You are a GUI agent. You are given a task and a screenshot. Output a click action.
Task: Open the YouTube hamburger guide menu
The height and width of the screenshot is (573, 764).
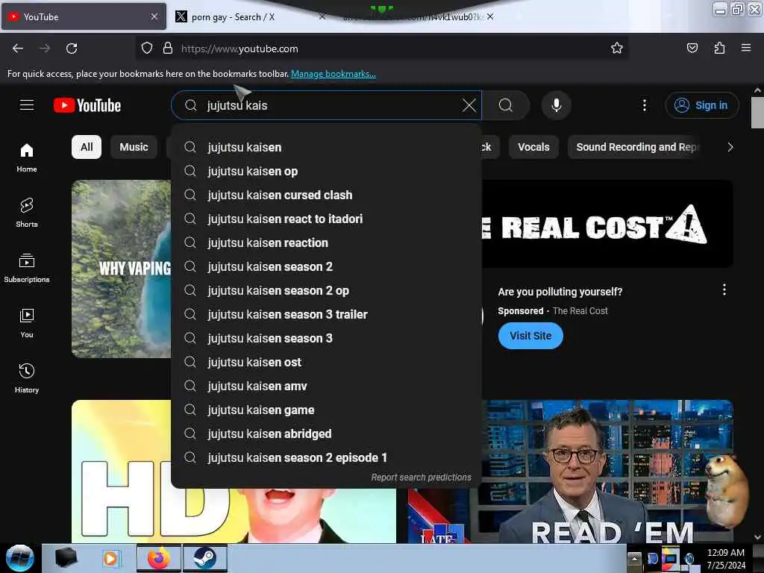(x=27, y=105)
